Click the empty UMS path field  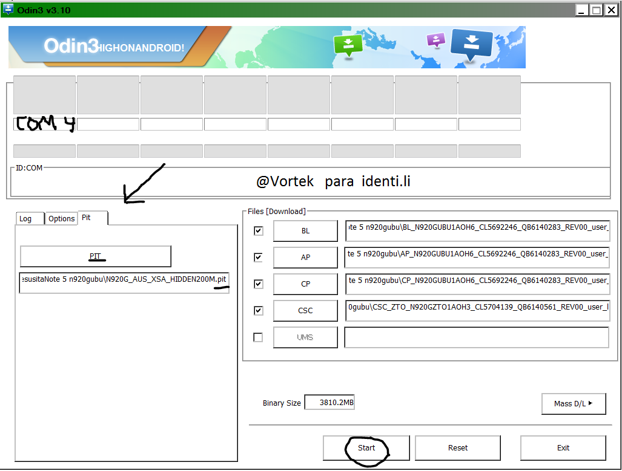pyautogui.click(x=477, y=337)
